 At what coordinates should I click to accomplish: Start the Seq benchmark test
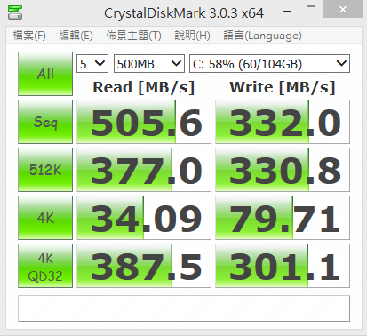pos(45,122)
